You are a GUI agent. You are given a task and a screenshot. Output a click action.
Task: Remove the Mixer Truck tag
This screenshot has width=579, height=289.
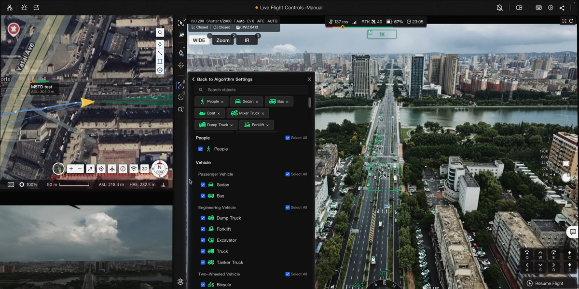(x=263, y=113)
